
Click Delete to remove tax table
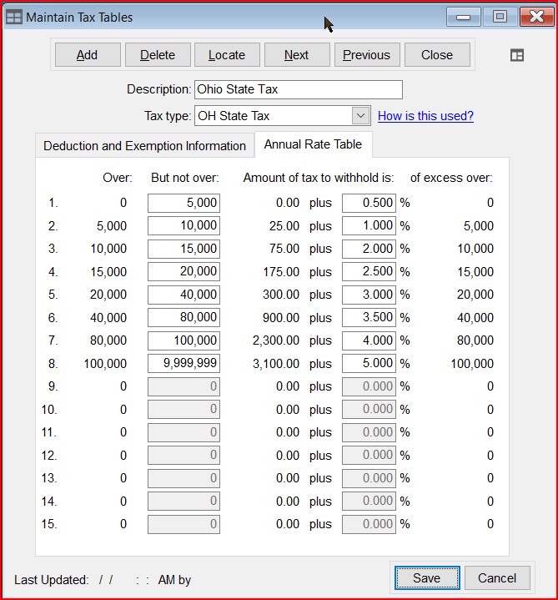pos(158,55)
